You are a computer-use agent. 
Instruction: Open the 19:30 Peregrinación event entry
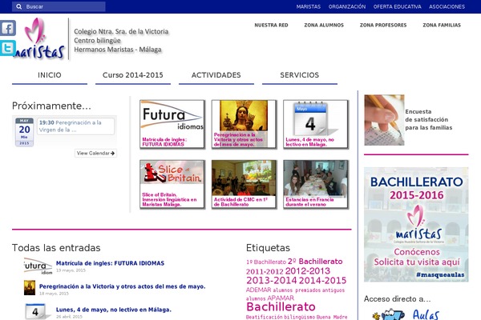coord(76,126)
